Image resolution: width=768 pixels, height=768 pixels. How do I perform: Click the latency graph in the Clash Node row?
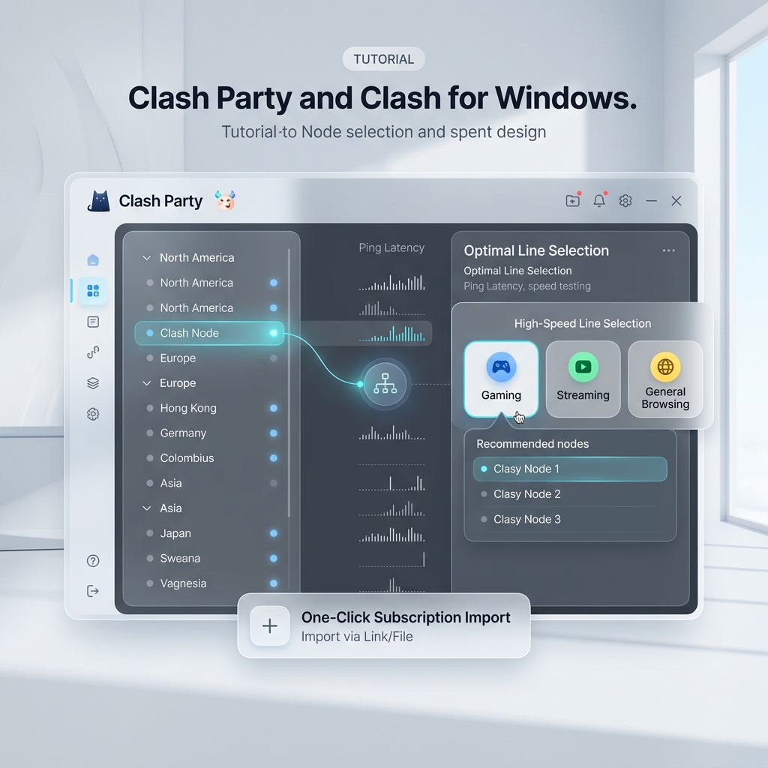pyautogui.click(x=391, y=334)
